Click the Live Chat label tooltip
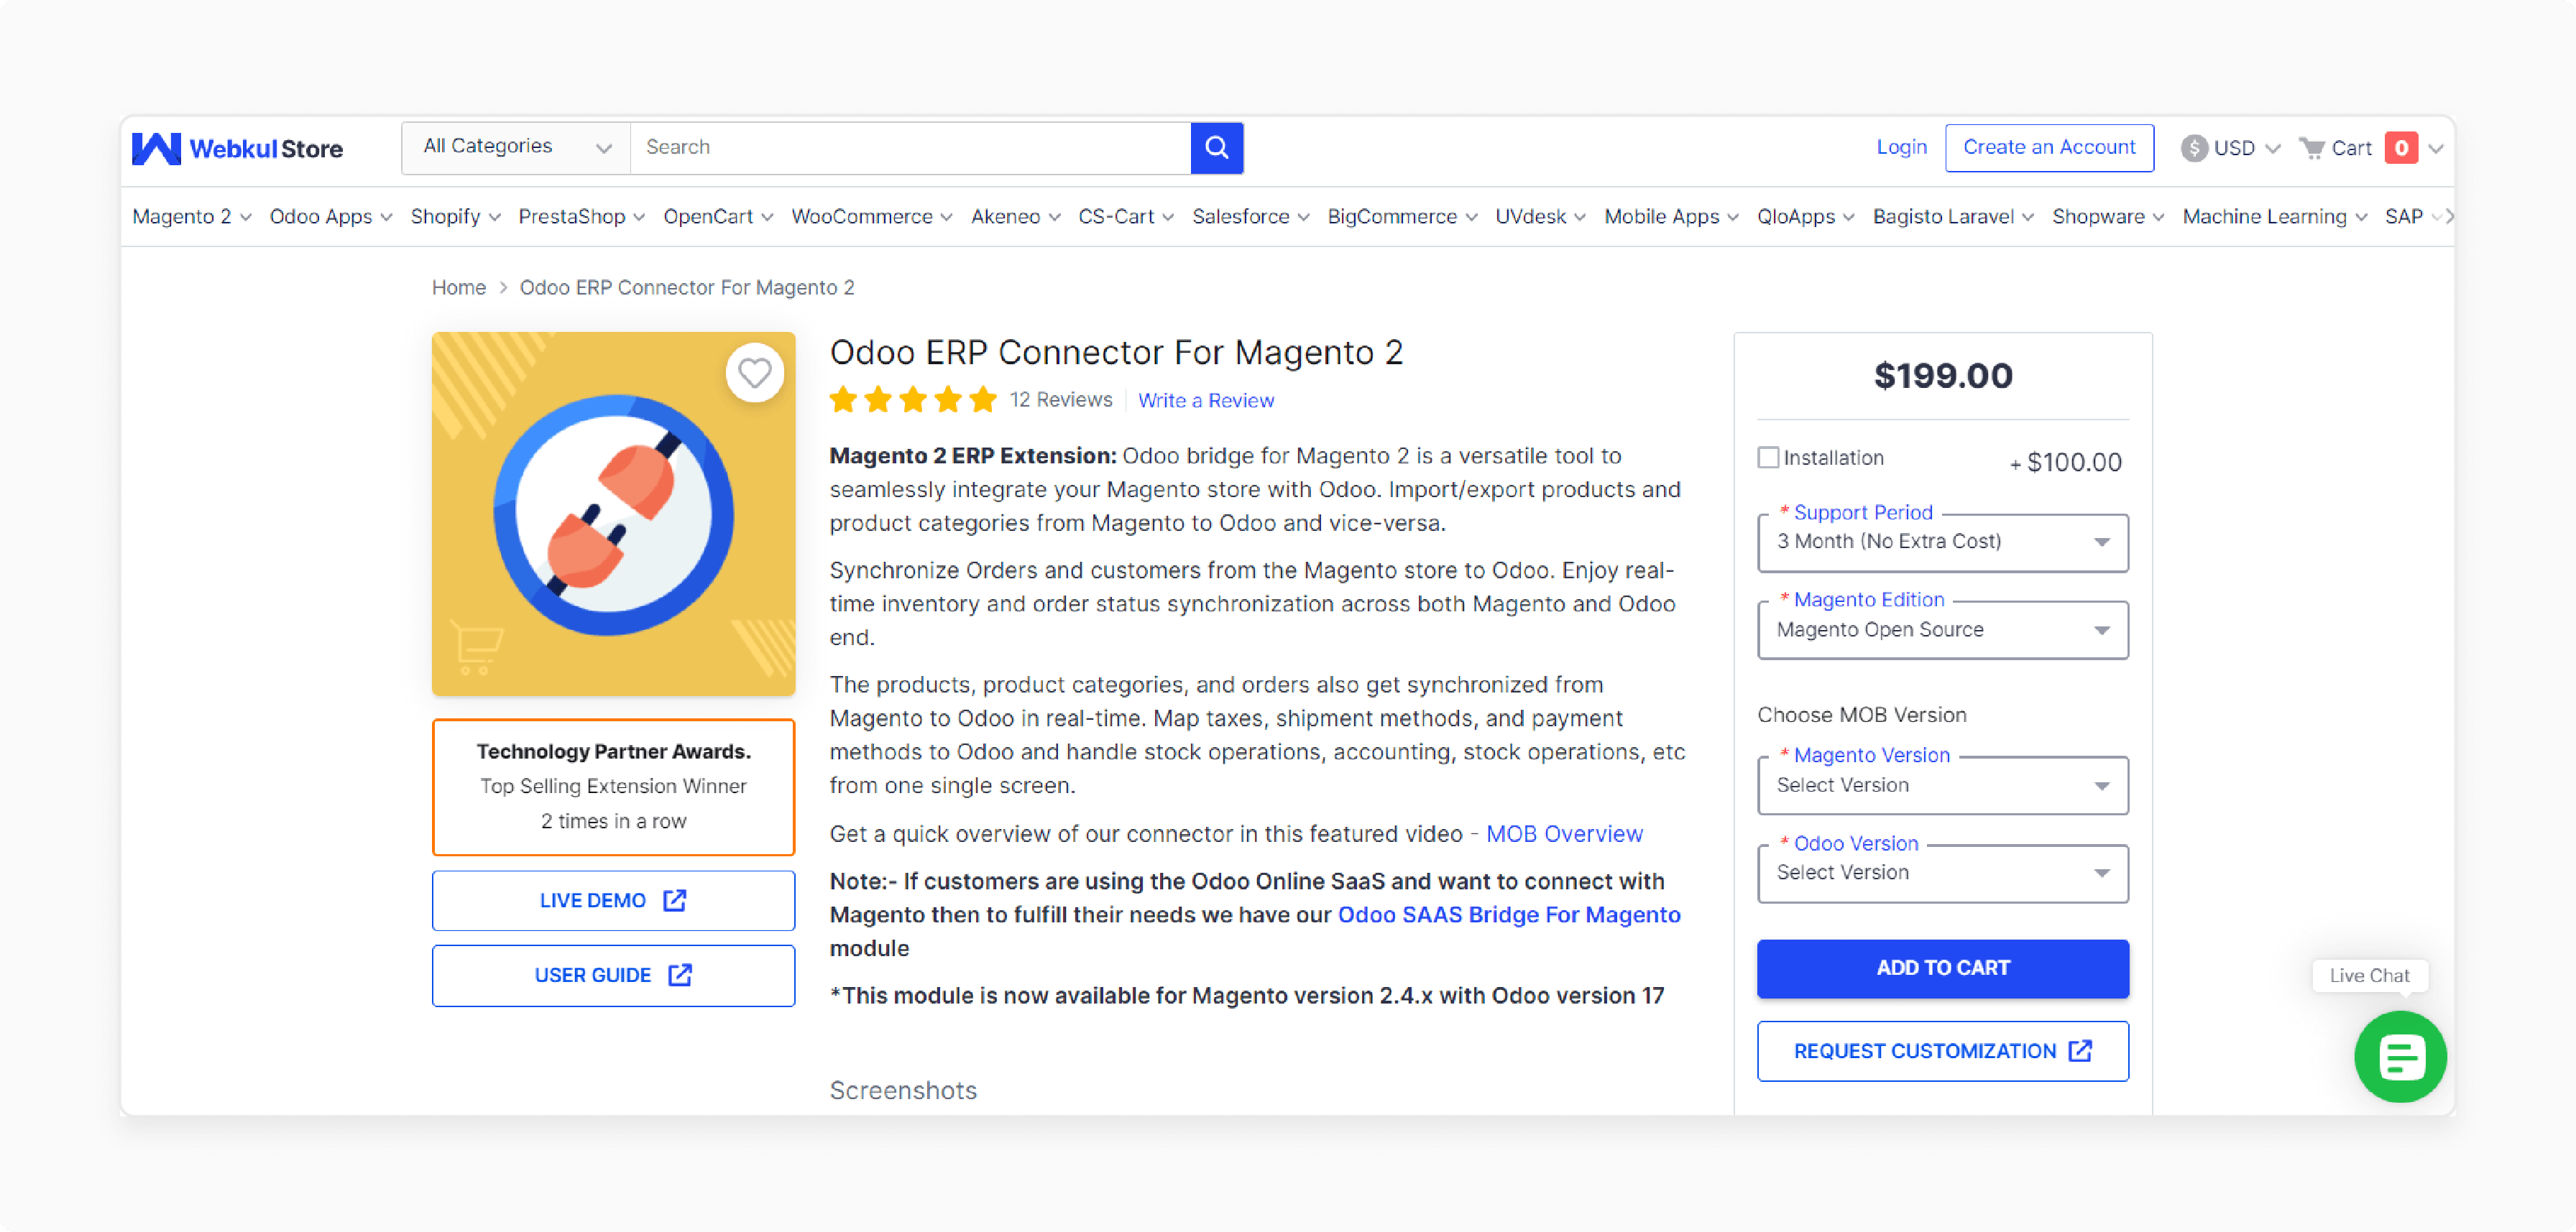This screenshot has width=2576, height=1232. tap(2369, 976)
